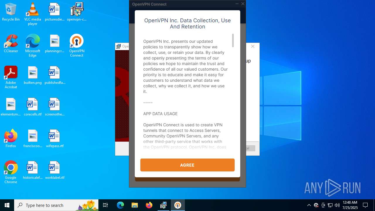The height and width of the screenshot is (211, 375).
Task: Open worklabel.rtf document
Action: [x=54, y=170]
